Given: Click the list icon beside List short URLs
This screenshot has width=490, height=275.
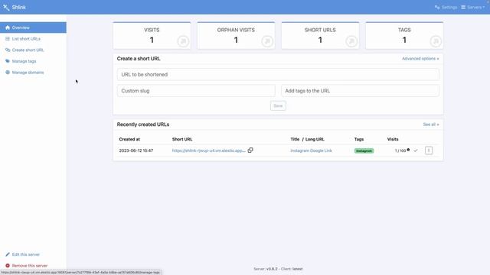Looking at the screenshot, I should (8, 39).
